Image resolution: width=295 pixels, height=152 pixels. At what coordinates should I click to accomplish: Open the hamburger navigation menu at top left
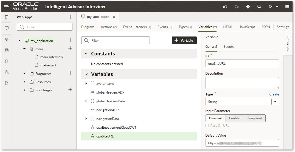[x=6, y=7]
